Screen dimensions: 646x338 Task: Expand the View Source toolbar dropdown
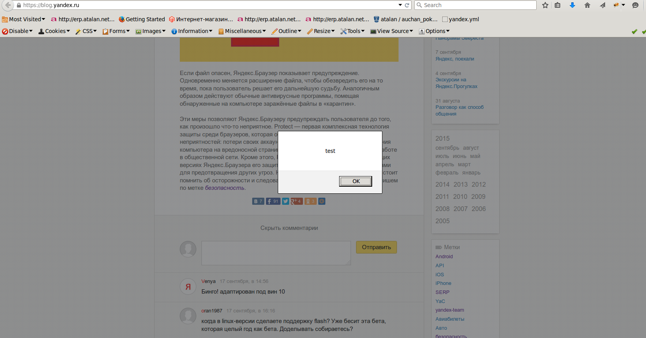click(x=392, y=31)
